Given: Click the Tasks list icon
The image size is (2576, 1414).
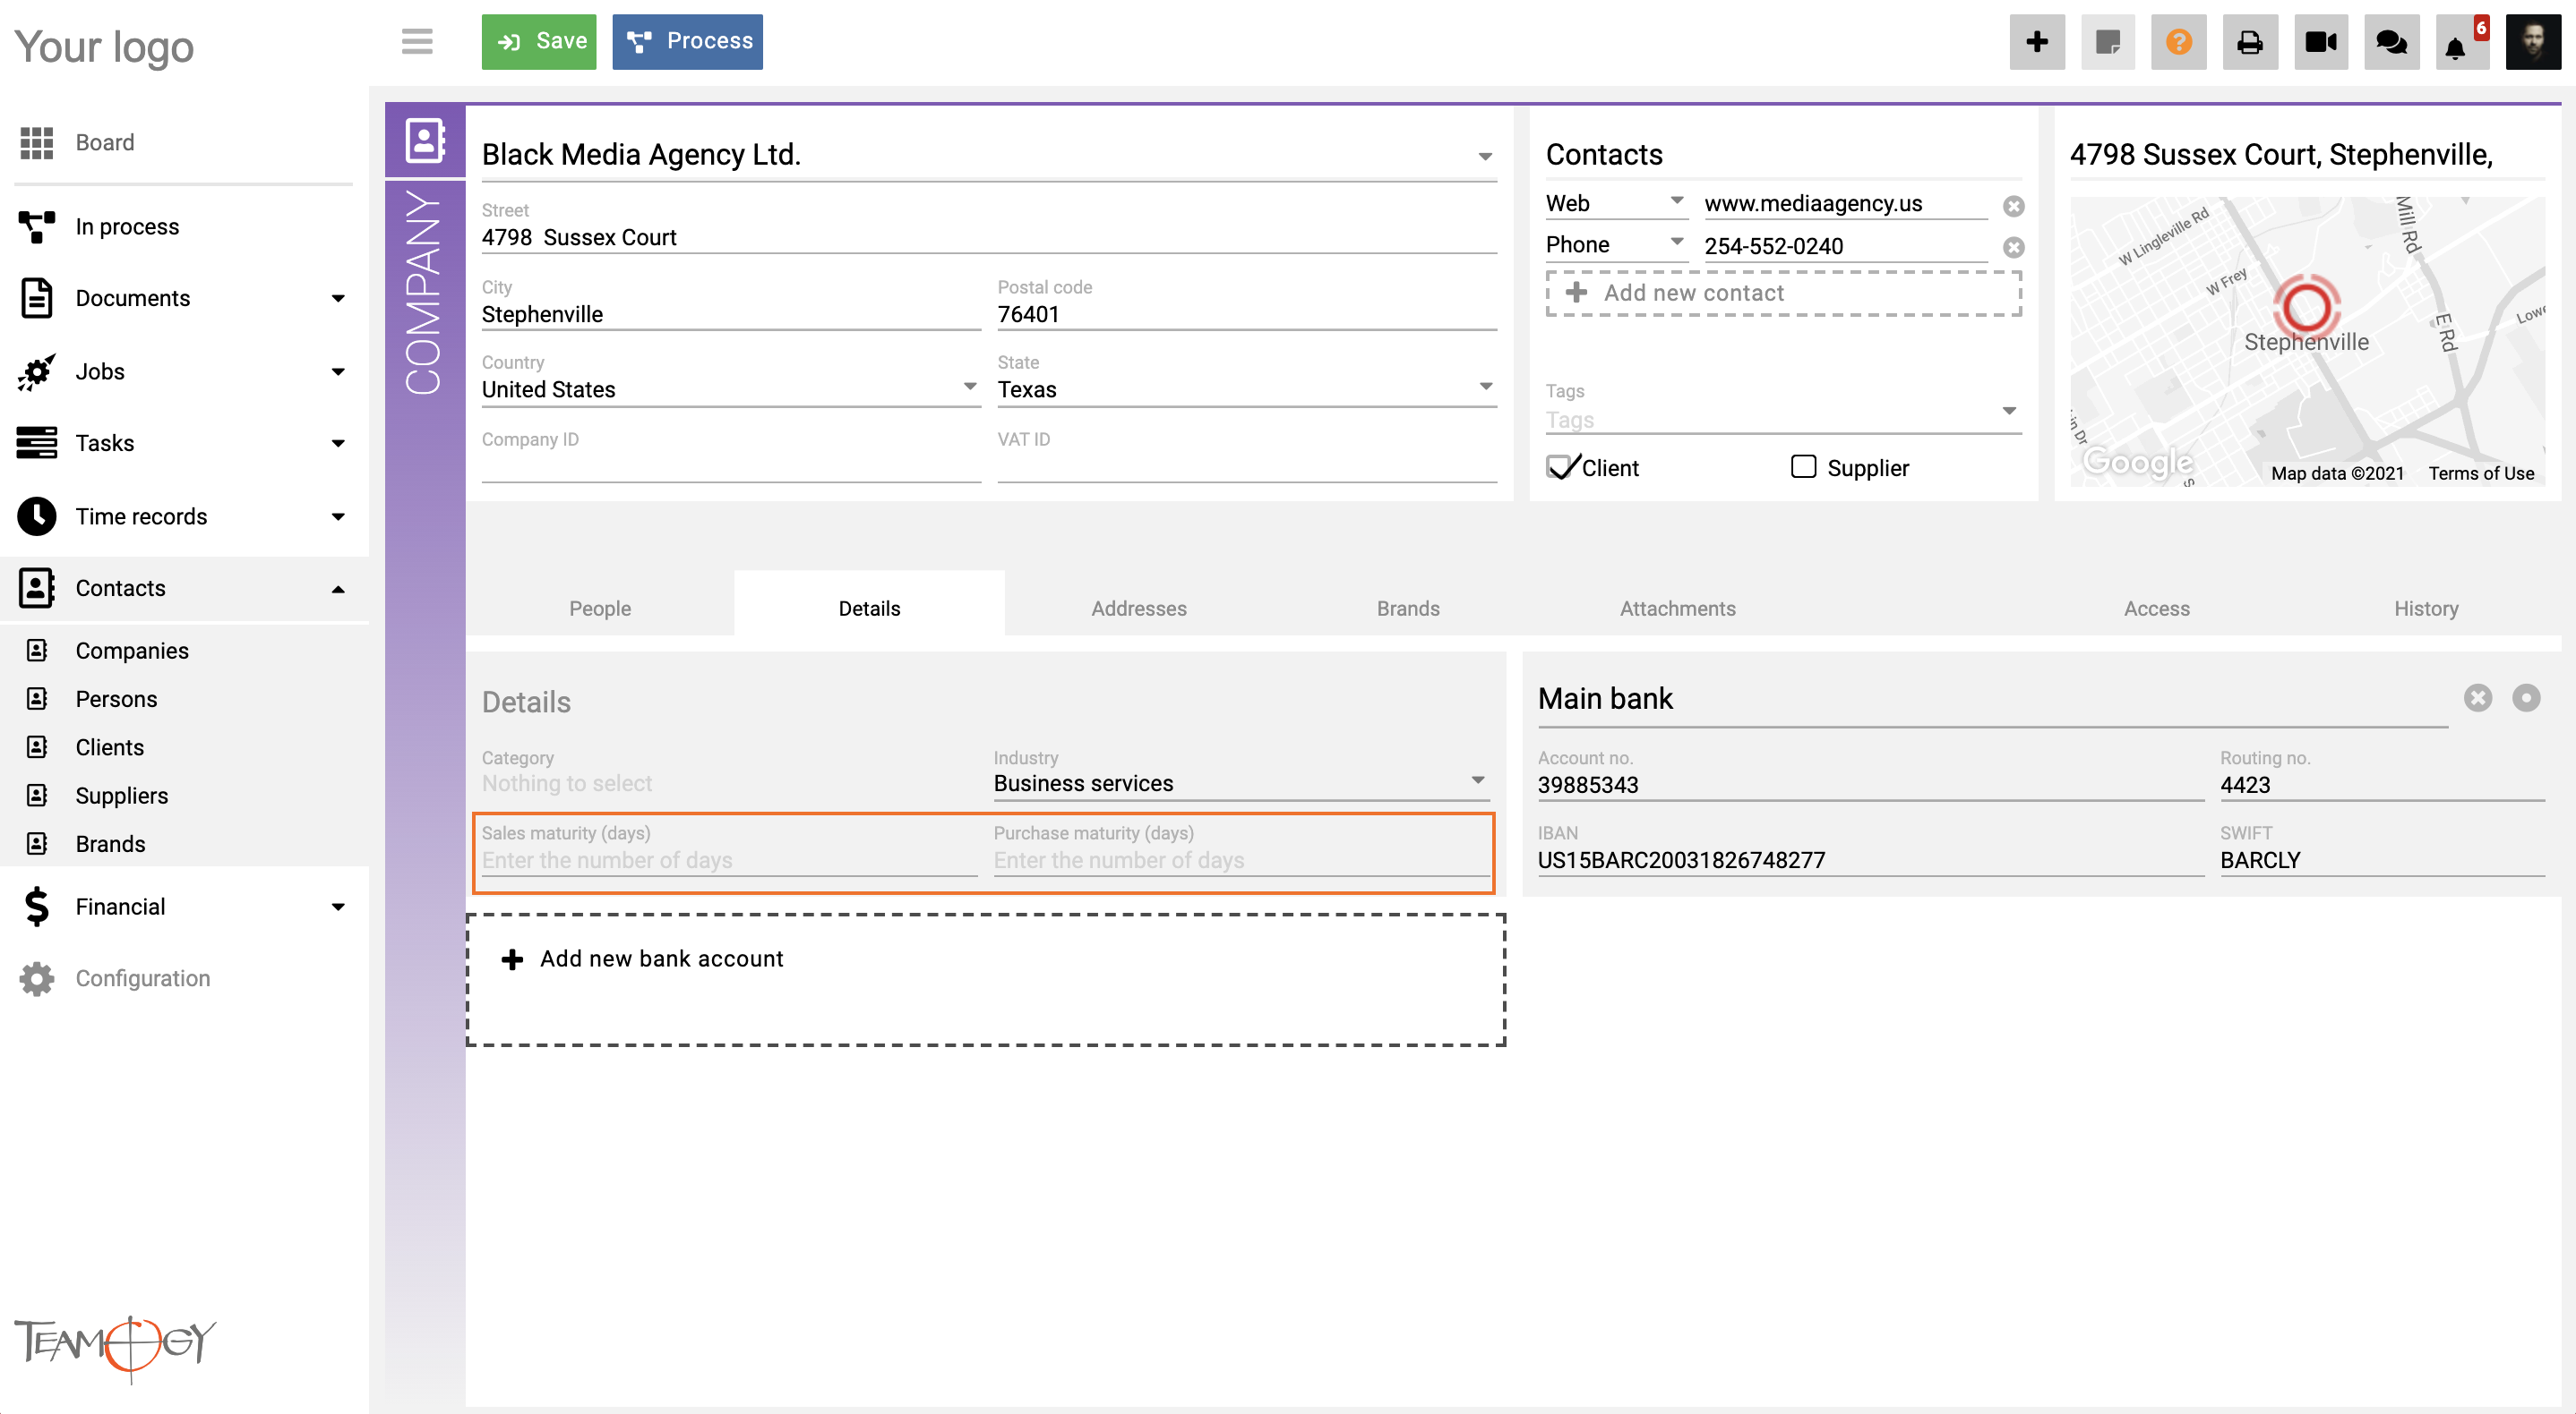Looking at the screenshot, I should (37, 443).
